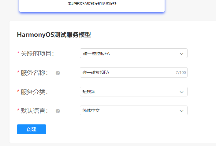The width and height of the screenshot is (216, 146).
Task: Click the 关联的项目 field label
Action: 37,54
